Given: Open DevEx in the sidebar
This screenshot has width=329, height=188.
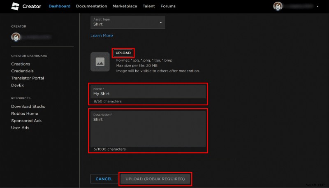Looking at the screenshot, I should click(x=17, y=85).
